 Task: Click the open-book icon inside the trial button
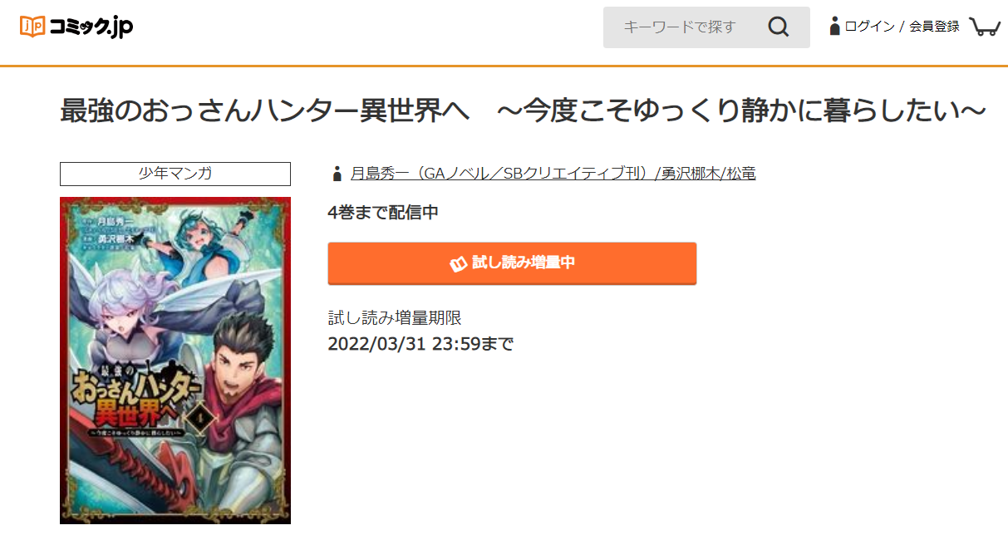[x=458, y=264]
